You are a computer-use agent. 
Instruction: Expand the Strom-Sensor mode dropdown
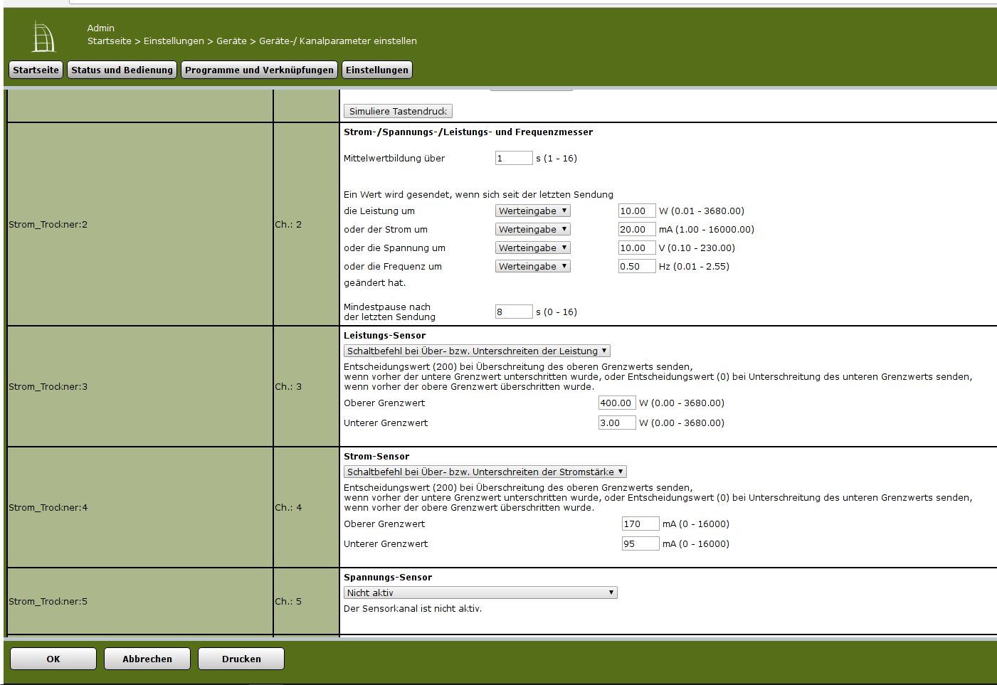pos(485,472)
